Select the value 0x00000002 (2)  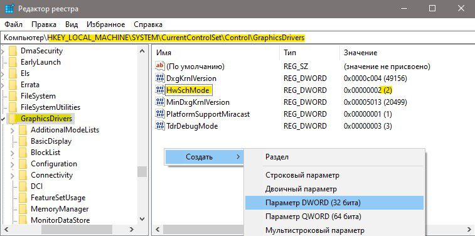point(368,90)
